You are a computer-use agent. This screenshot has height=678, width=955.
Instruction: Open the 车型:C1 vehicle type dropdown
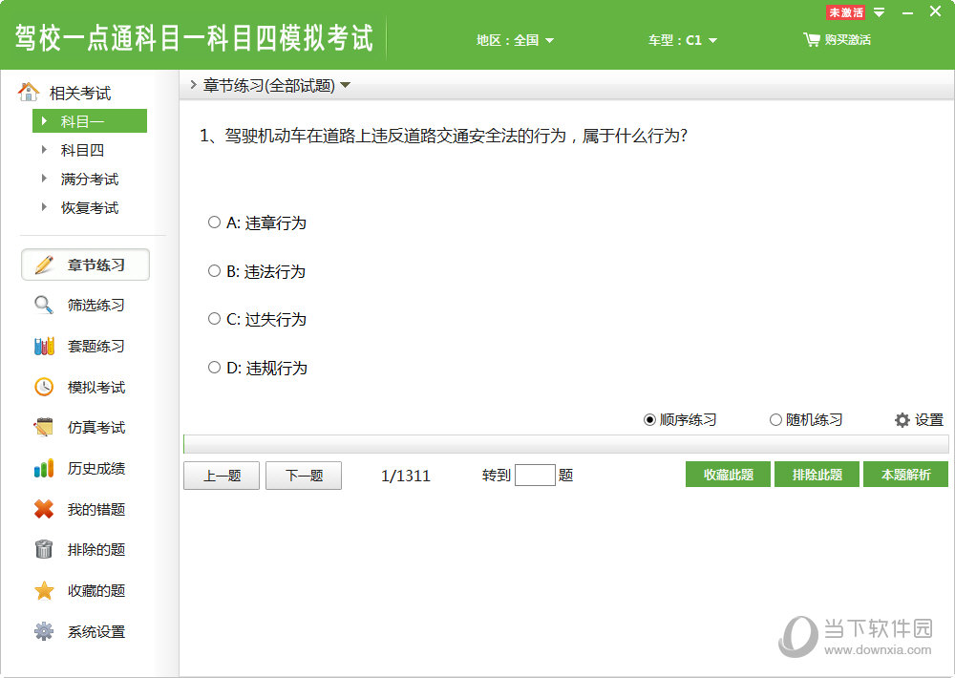[683, 40]
